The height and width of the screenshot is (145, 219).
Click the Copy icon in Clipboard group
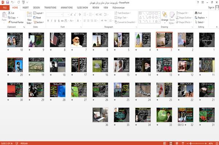point(9,18)
